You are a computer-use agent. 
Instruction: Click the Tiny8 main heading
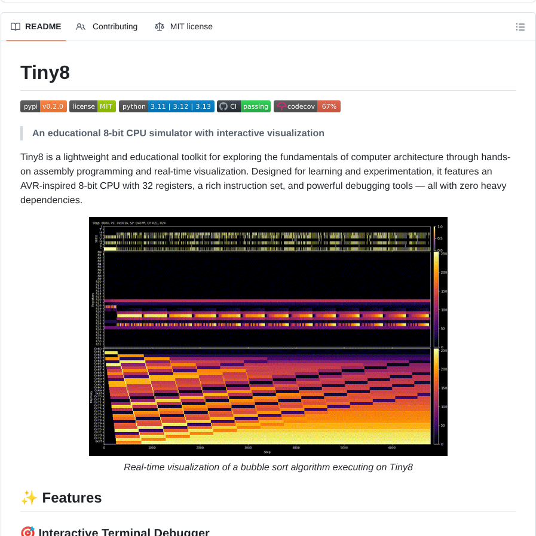click(x=45, y=73)
